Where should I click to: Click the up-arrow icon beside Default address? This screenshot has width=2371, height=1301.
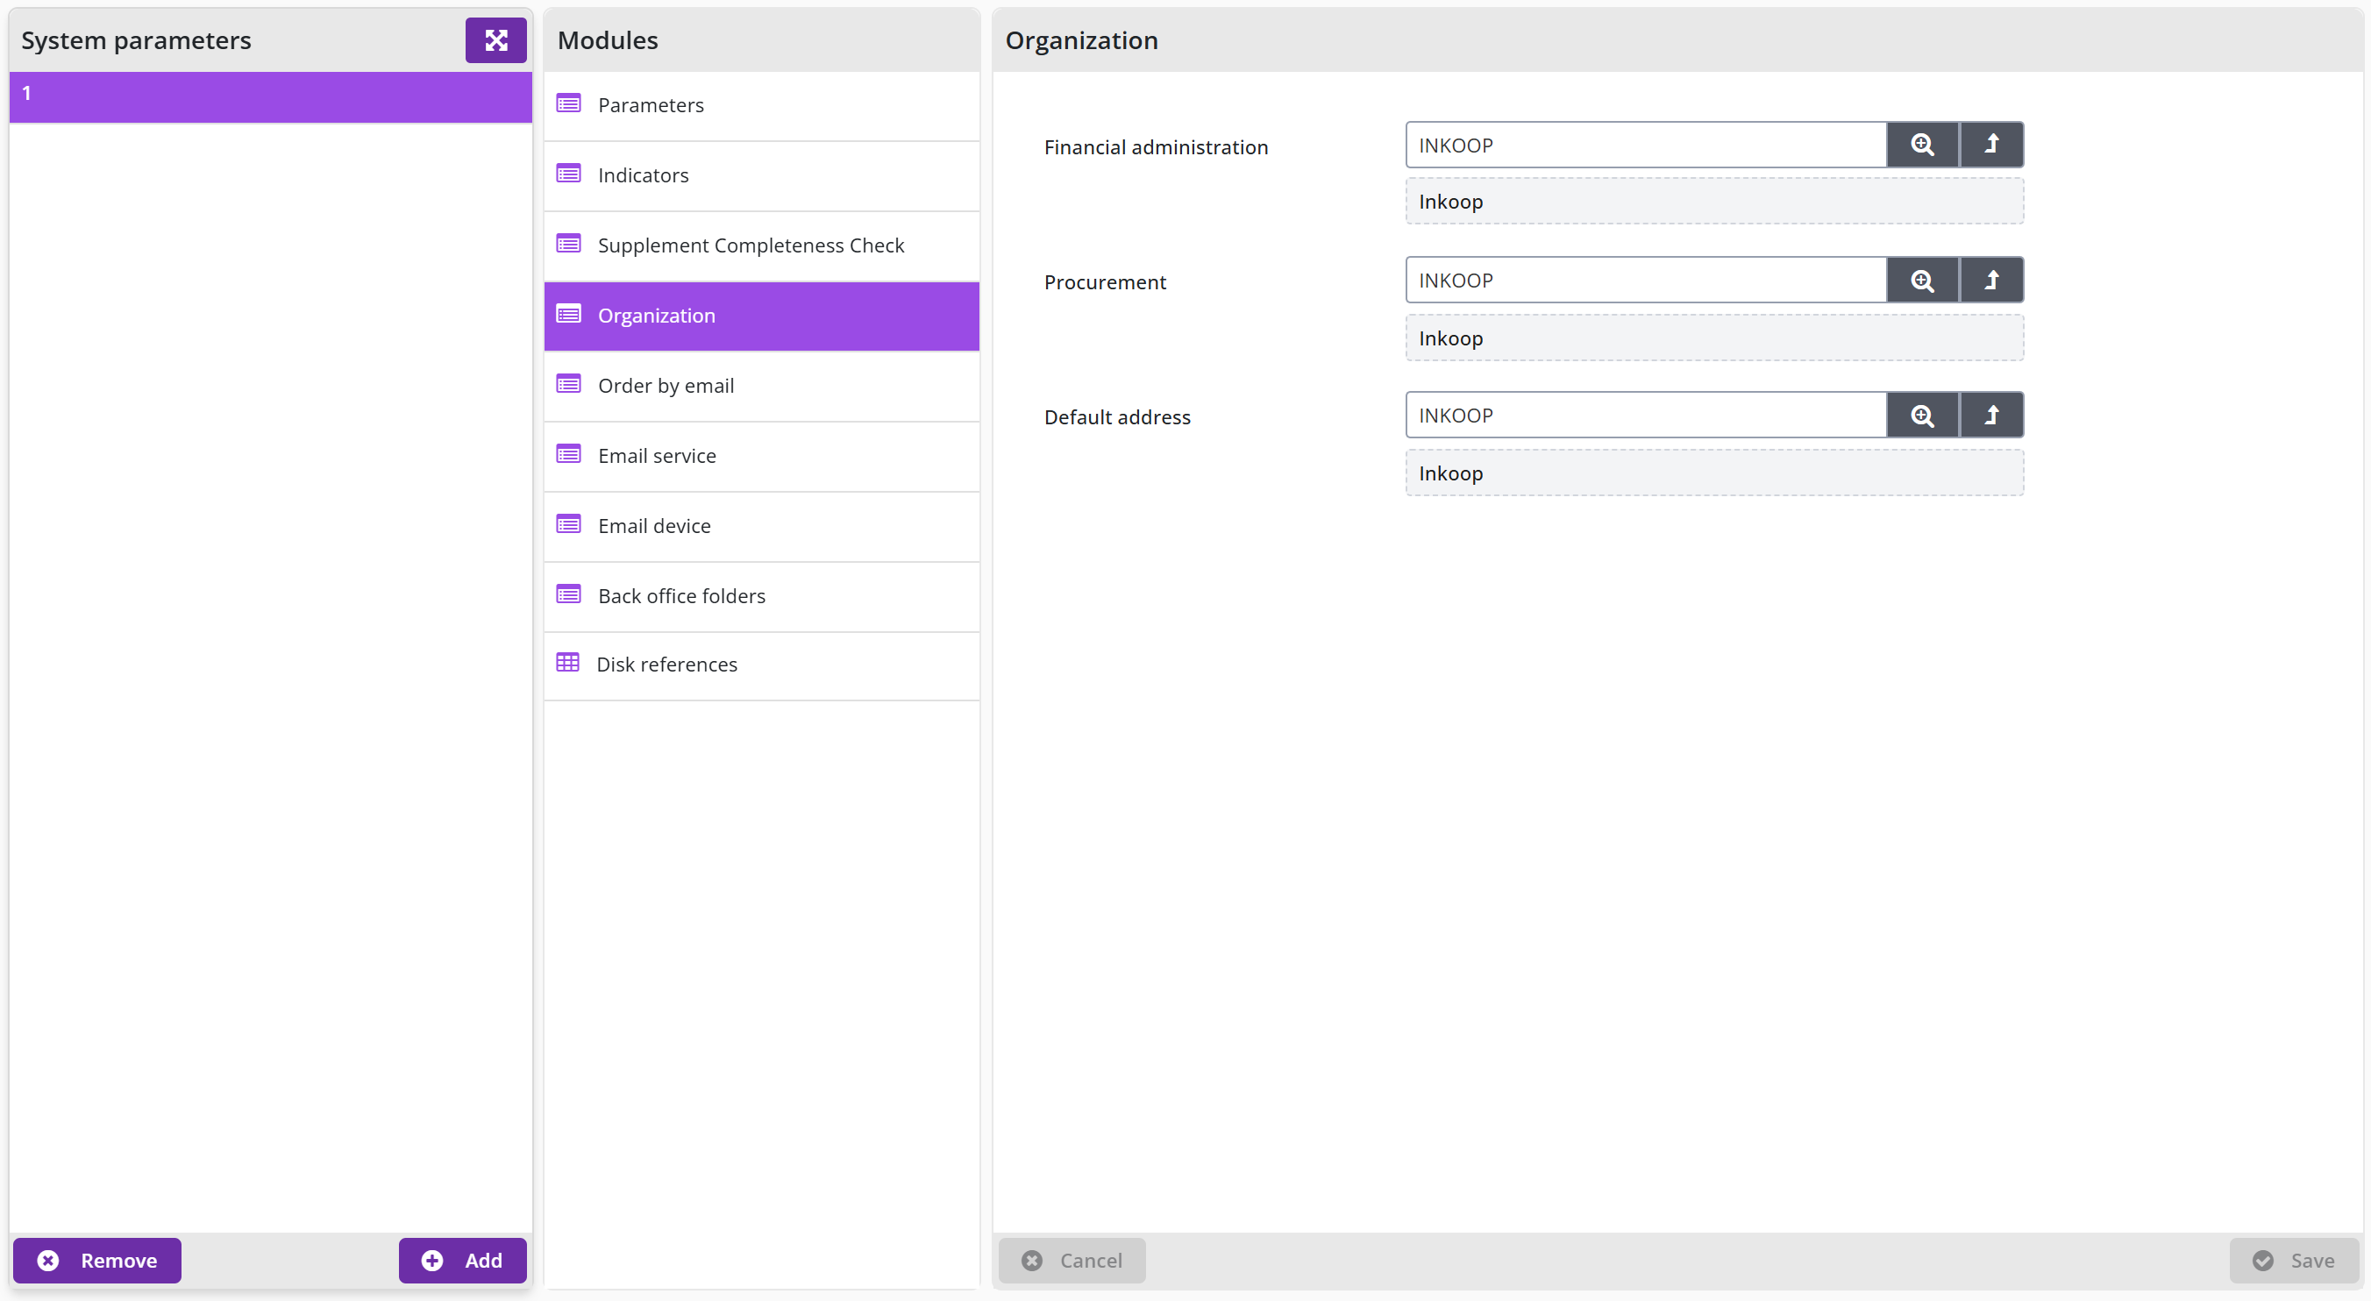(1990, 415)
